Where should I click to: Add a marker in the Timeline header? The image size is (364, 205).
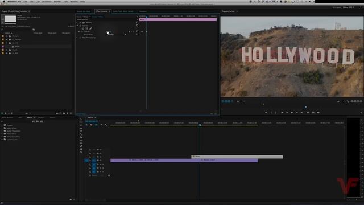tap(101, 125)
